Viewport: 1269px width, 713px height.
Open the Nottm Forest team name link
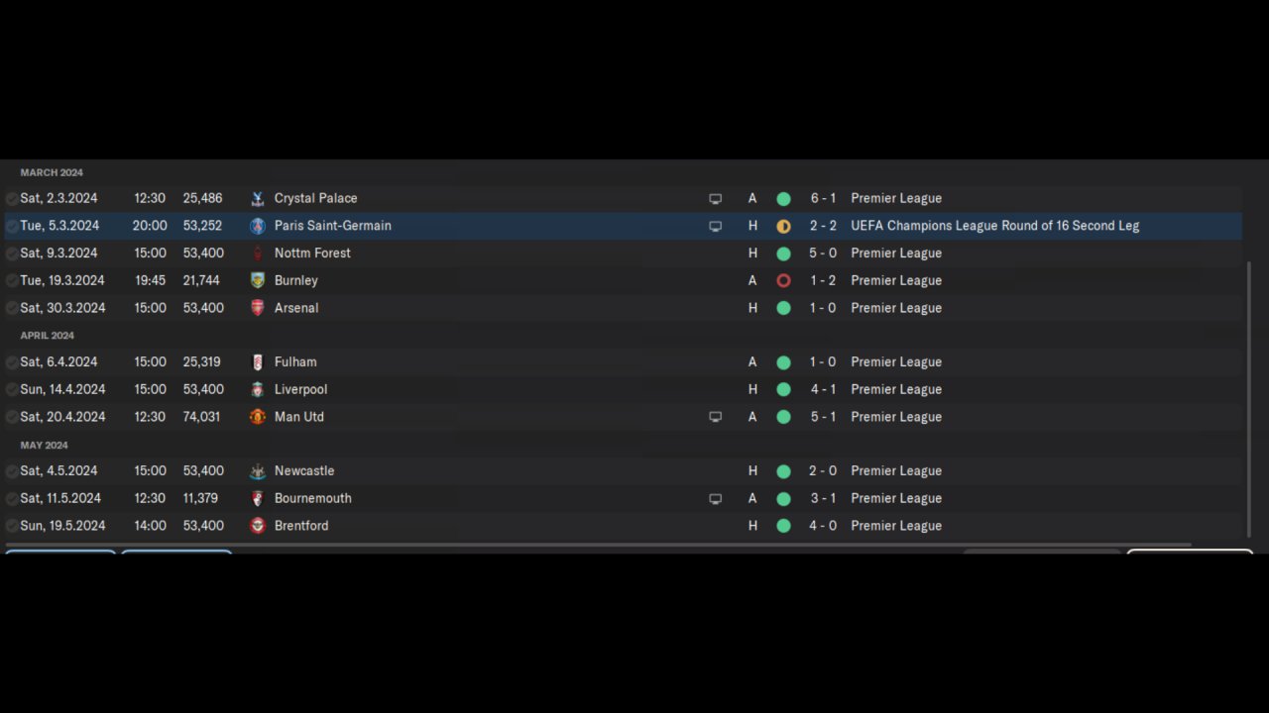tap(312, 254)
